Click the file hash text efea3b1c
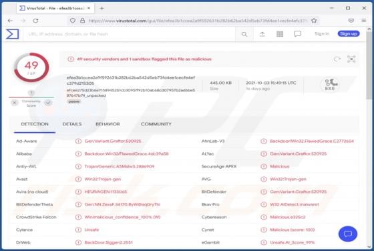 tap(131, 80)
